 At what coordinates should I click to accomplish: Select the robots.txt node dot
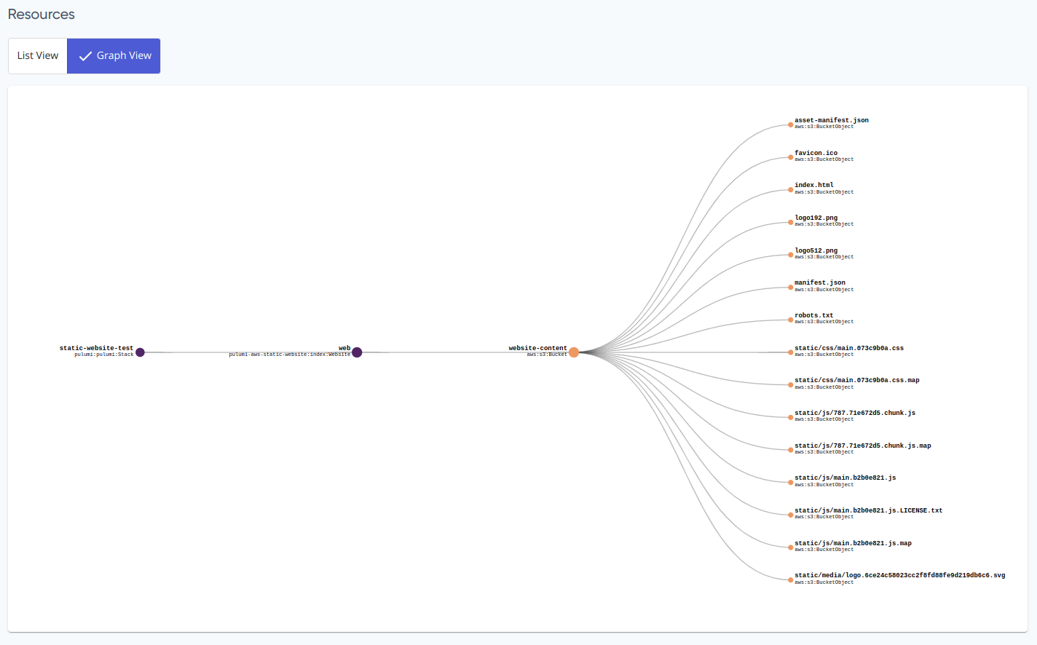click(x=791, y=320)
